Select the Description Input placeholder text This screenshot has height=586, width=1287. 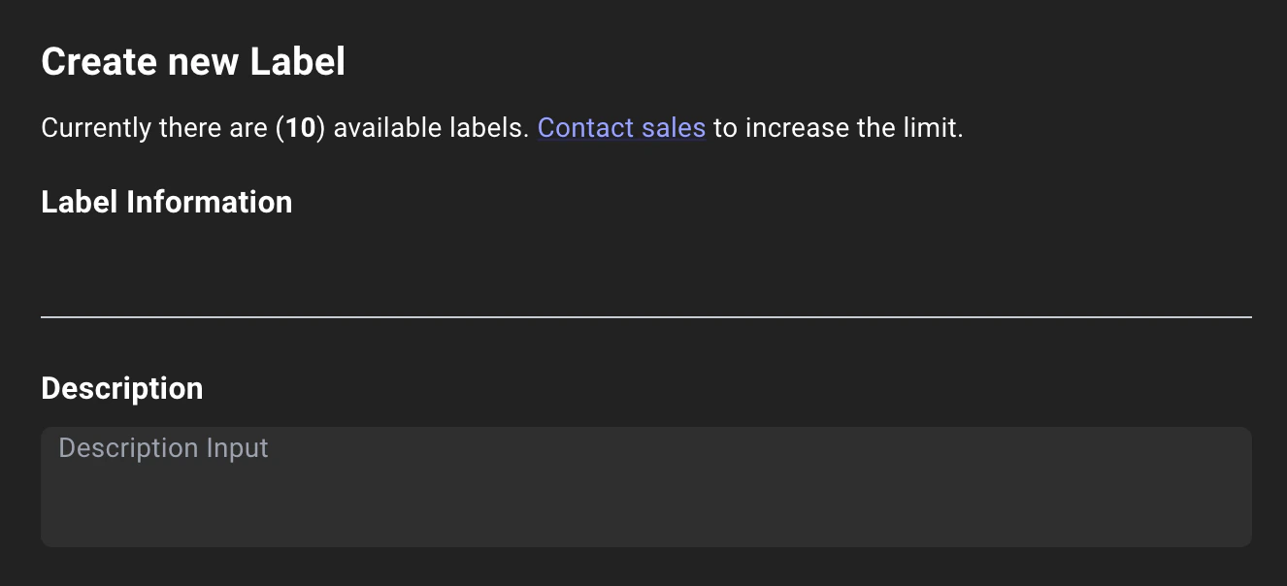coord(163,447)
